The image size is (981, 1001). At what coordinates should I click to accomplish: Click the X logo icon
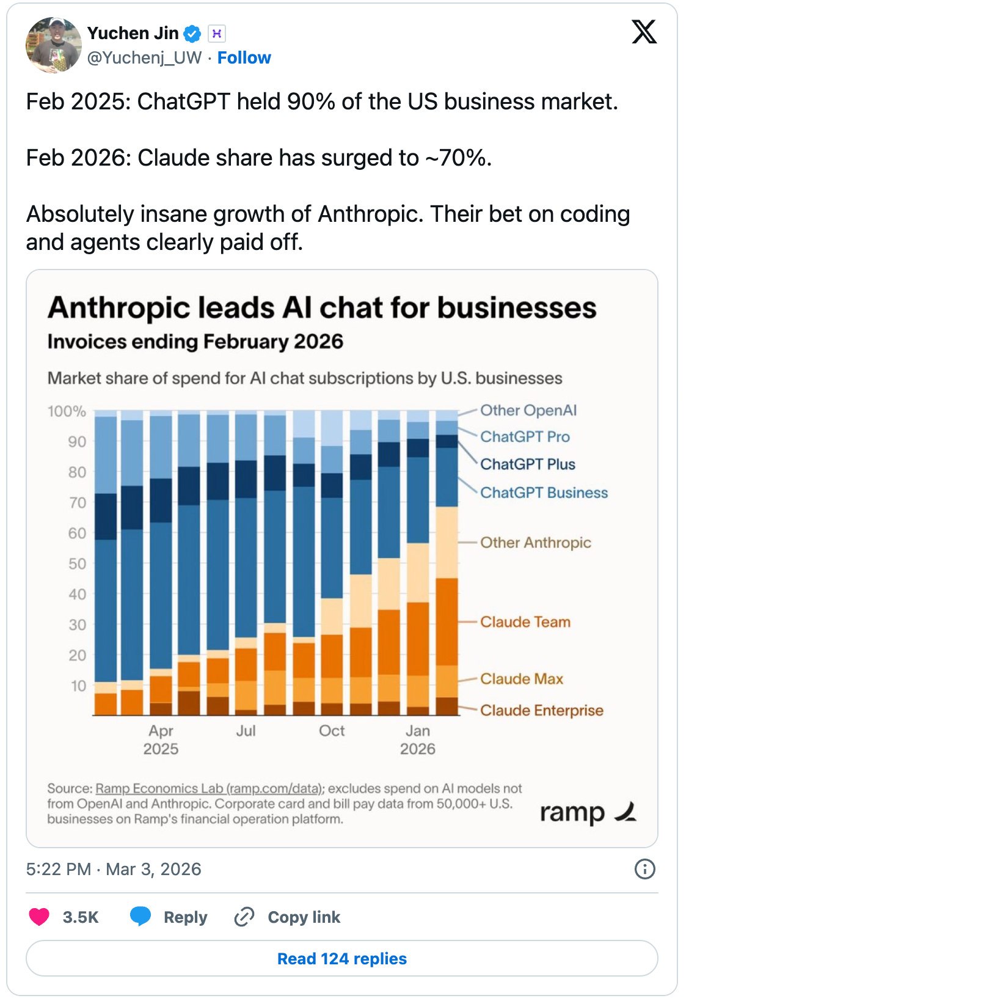coord(644,32)
